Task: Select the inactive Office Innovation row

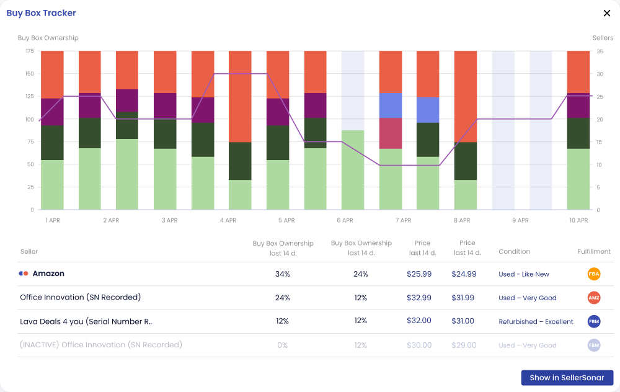Action: click(x=315, y=345)
